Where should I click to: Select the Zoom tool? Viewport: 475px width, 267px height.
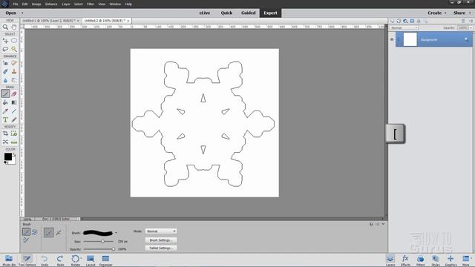click(x=5, y=27)
